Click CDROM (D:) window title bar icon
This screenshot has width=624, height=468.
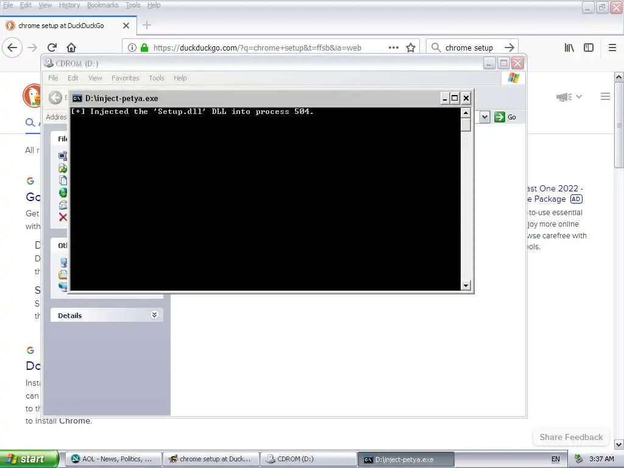(x=49, y=63)
